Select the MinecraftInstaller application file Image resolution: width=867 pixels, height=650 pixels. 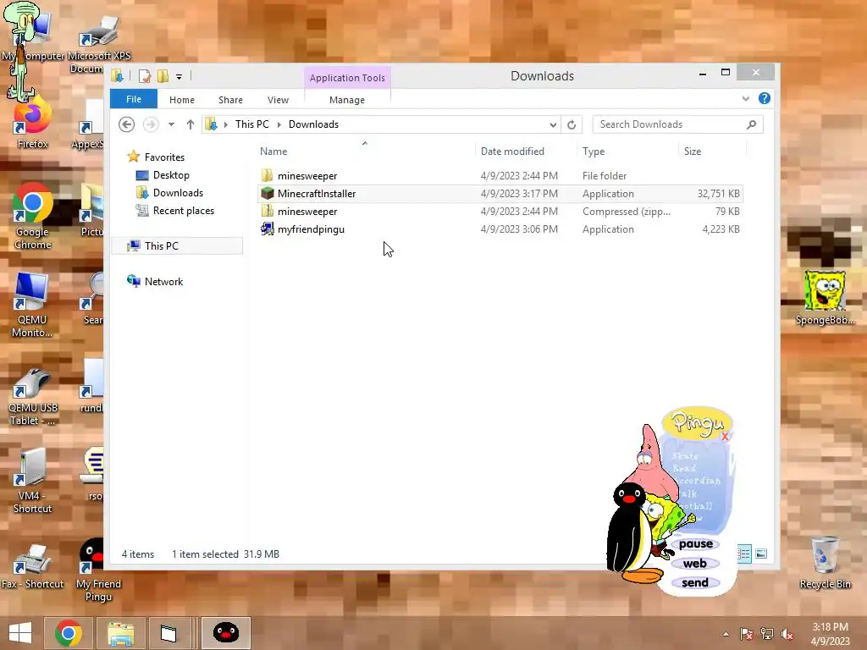[500, 194]
